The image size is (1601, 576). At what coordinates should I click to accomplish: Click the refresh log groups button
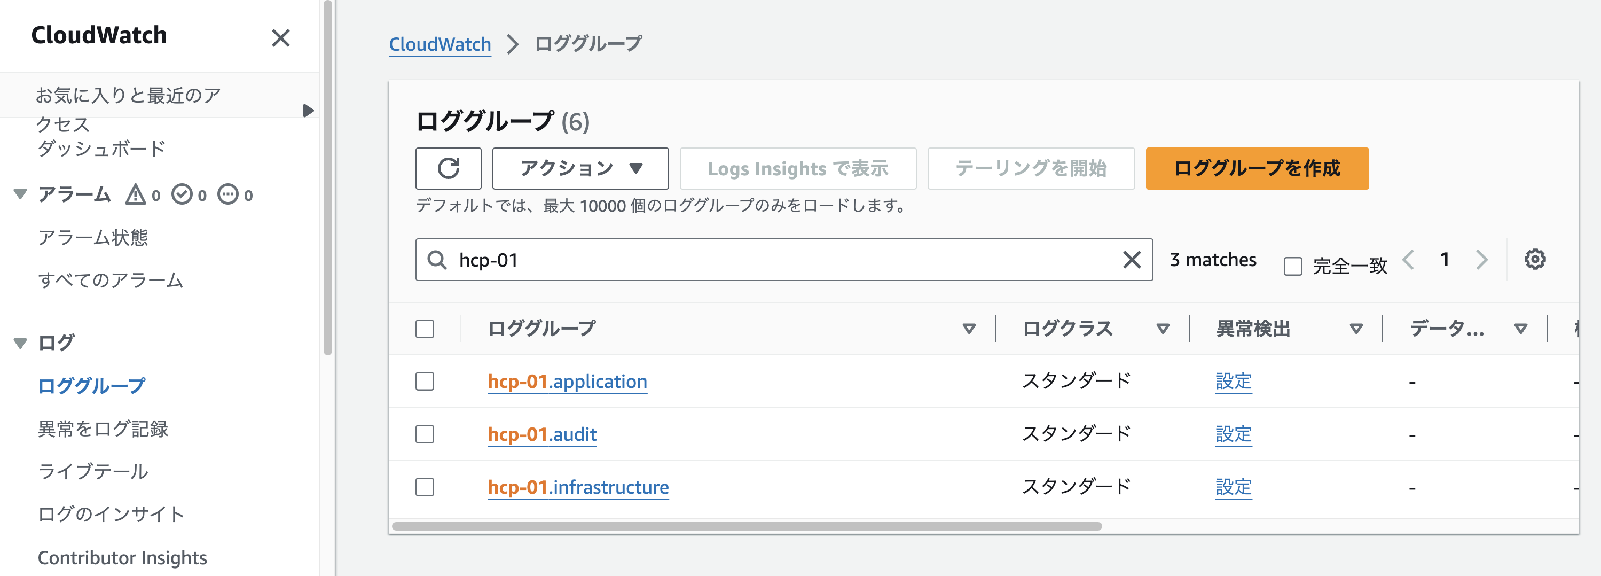[x=448, y=168]
